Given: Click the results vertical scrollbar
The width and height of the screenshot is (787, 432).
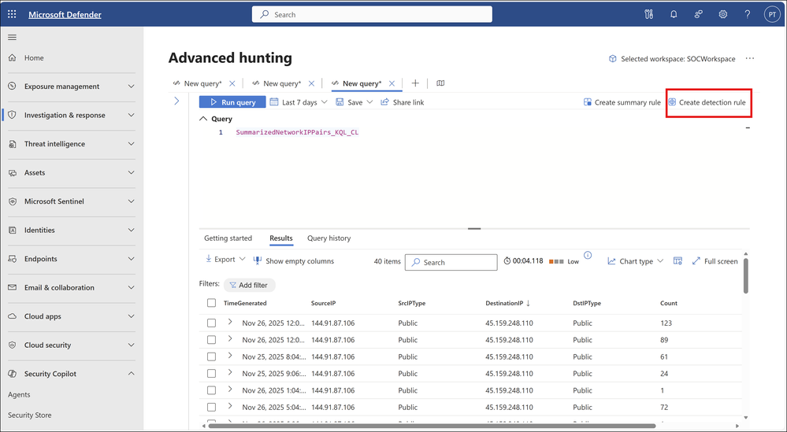Looking at the screenshot, I should point(745,275).
